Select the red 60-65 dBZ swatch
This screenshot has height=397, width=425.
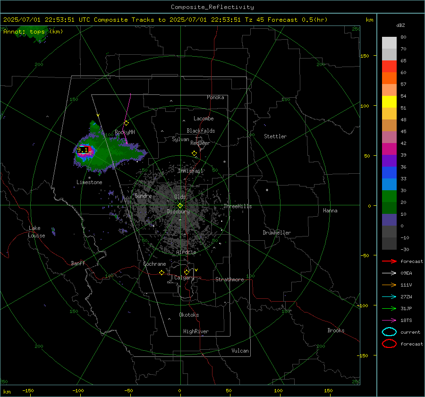(x=389, y=67)
